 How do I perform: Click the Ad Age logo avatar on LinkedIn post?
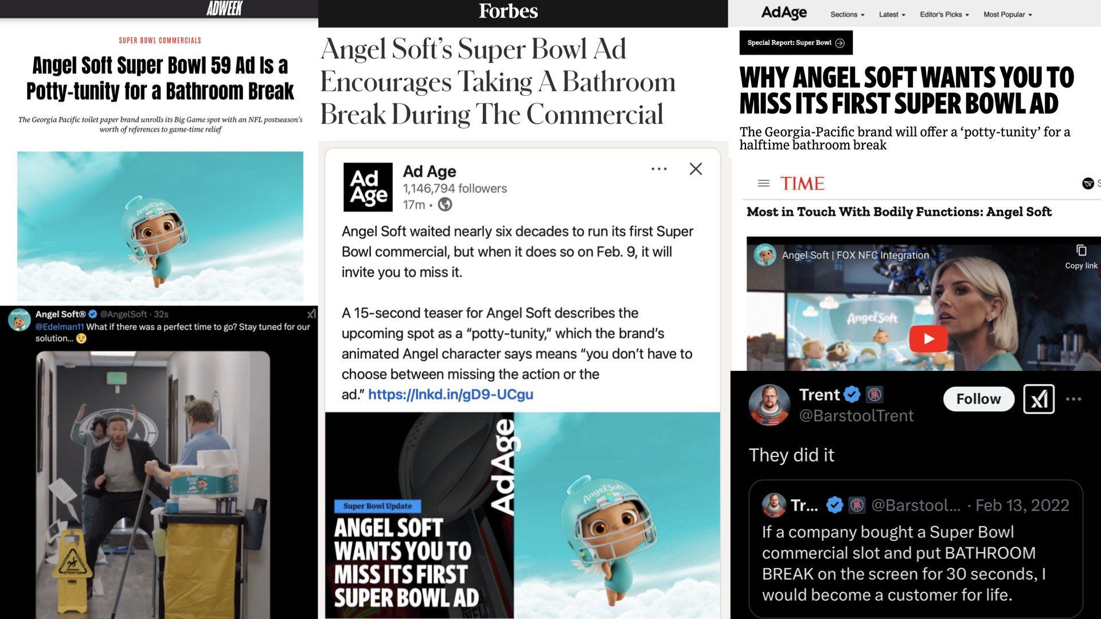[x=368, y=187]
